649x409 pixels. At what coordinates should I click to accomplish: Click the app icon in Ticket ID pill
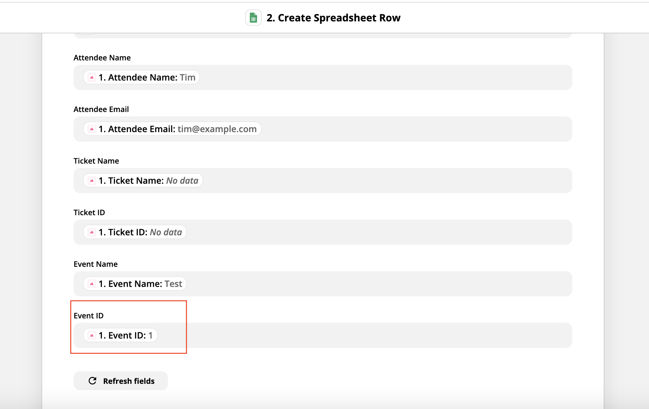point(92,232)
